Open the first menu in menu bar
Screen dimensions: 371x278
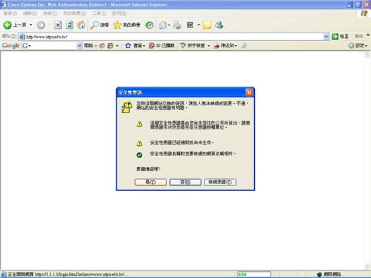pyautogui.click(x=10, y=13)
